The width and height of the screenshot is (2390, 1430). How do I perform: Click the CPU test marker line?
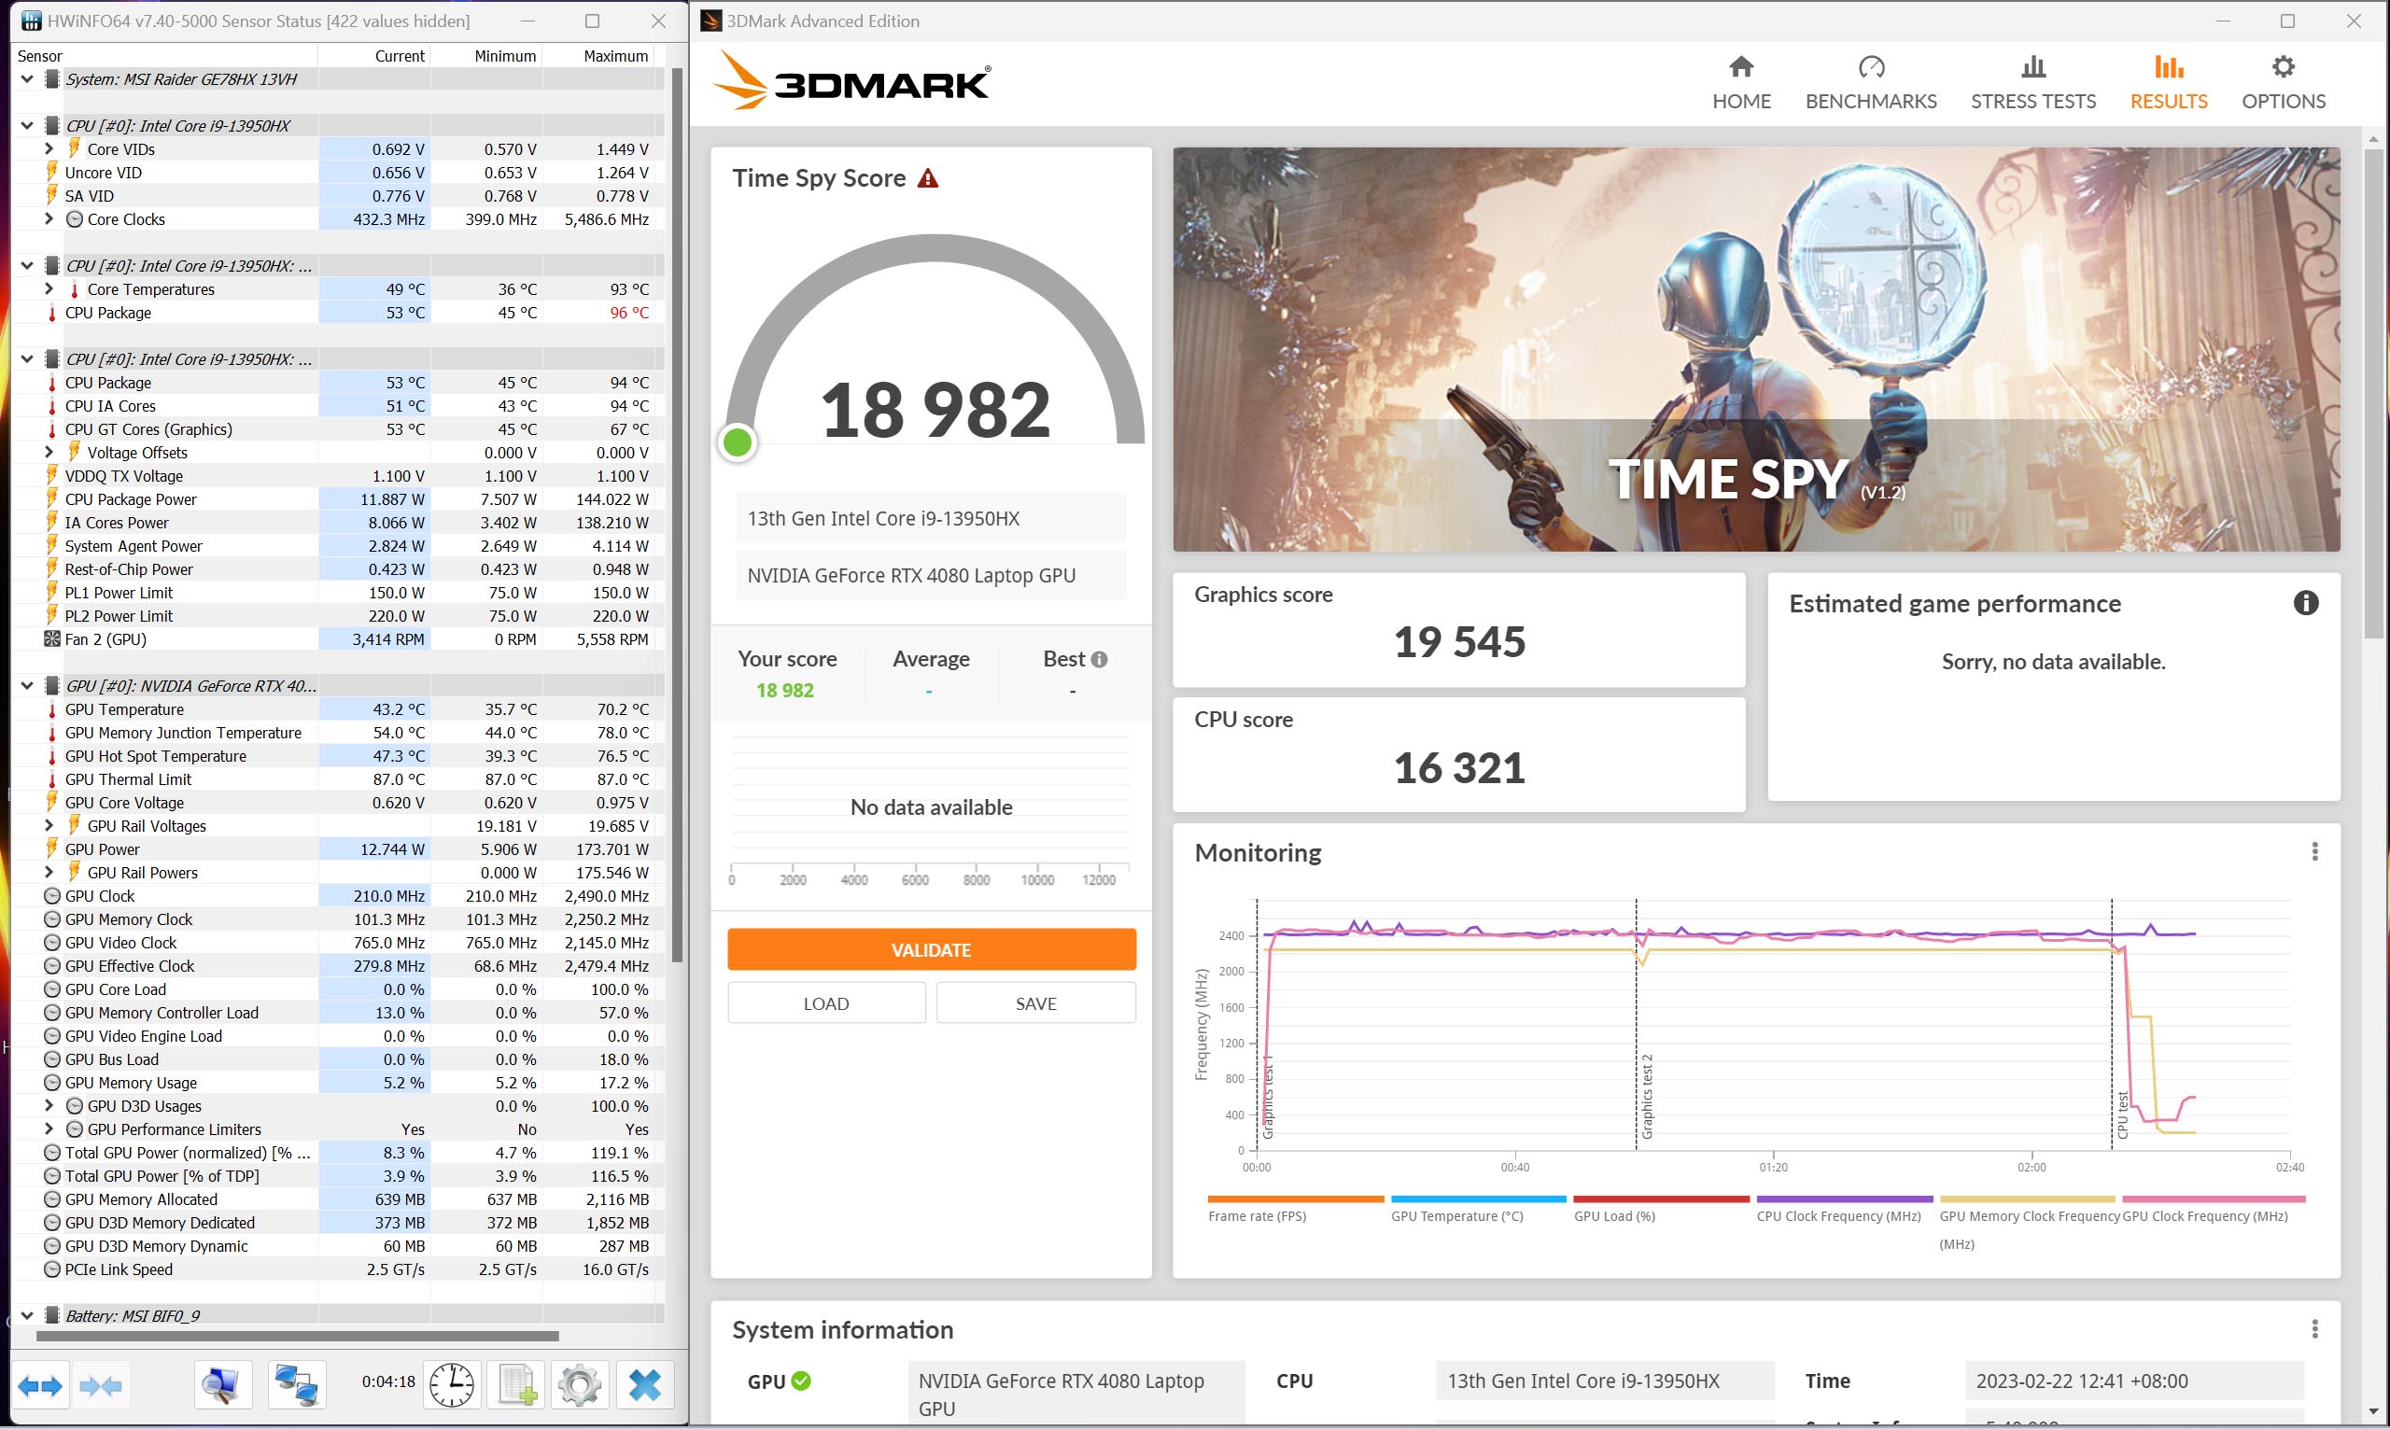tap(2111, 1024)
